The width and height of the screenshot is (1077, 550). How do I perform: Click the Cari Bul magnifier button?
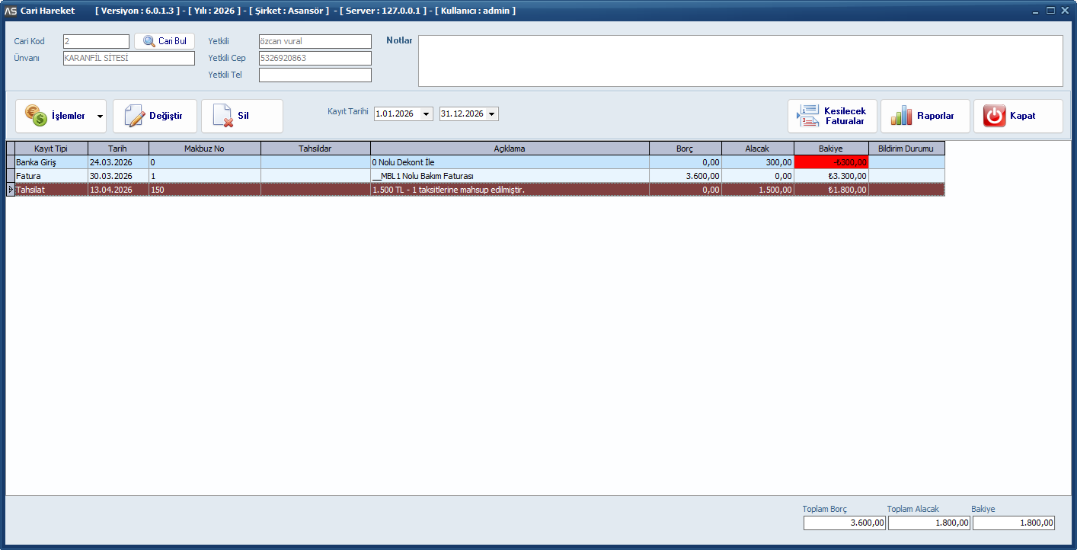tap(165, 41)
